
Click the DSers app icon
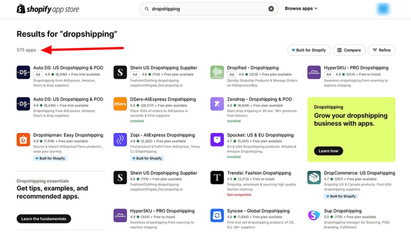click(x=120, y=104)
